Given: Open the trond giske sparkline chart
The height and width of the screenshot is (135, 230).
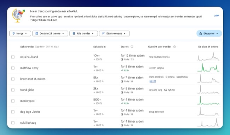Looking at the screenshot, I should pyautogui.click(x=208, y=89).
